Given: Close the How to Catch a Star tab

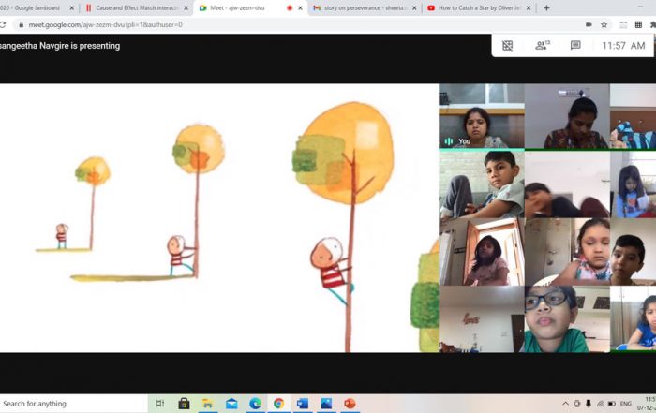Looking at the screenshot, I should [x=529, y=7].
